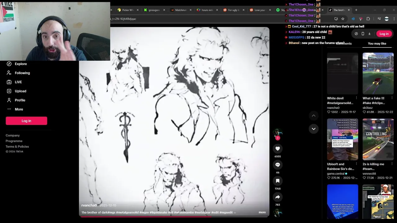Viewport: 397px width, 223px height.
Task: Share the video with the arrow icon
Action: point(278,197)
